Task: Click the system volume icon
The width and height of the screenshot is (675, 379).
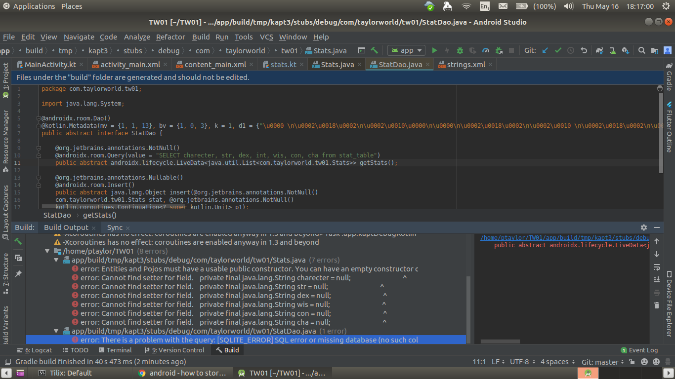Action: click(568, 6)
